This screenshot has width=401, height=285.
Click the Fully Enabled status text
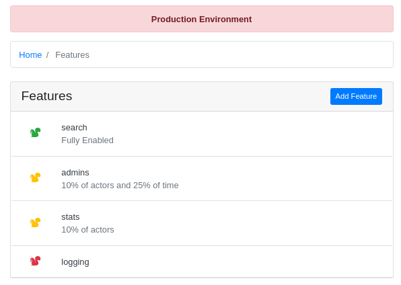[87, 140]
